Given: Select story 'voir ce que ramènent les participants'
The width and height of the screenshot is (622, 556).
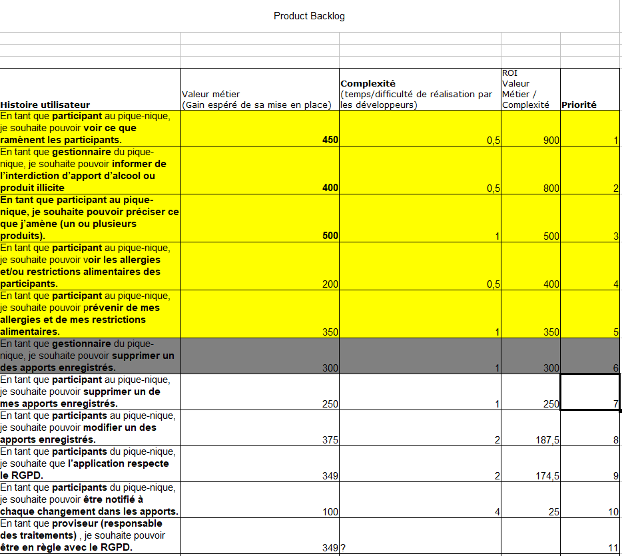Looking at the screenshot, I should (90, 128).
